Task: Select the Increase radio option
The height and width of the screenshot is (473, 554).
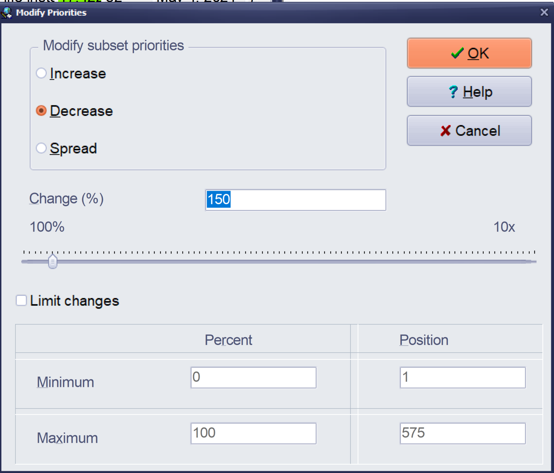Action: click(x=41, y=73)
